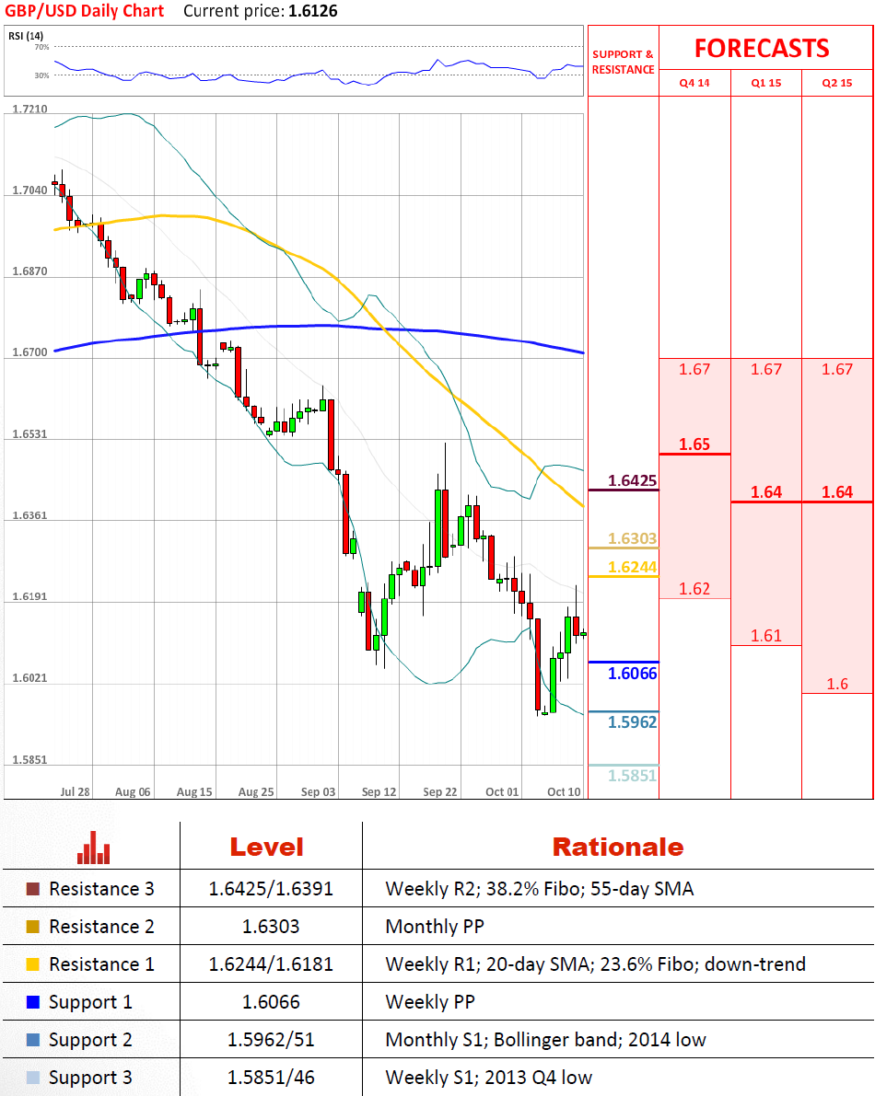The image size is (875, 1096).
Task: Click rationale 'Monthly S1; Bollinger band; 2014 low'
Action: click(545, 1040)
